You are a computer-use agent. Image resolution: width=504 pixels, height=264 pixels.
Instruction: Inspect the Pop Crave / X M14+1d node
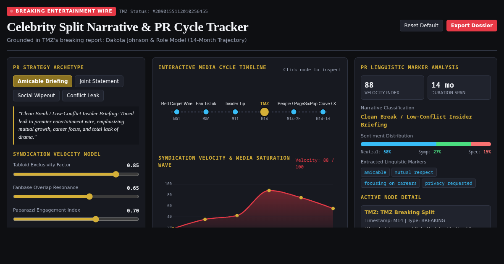point(323,112)
